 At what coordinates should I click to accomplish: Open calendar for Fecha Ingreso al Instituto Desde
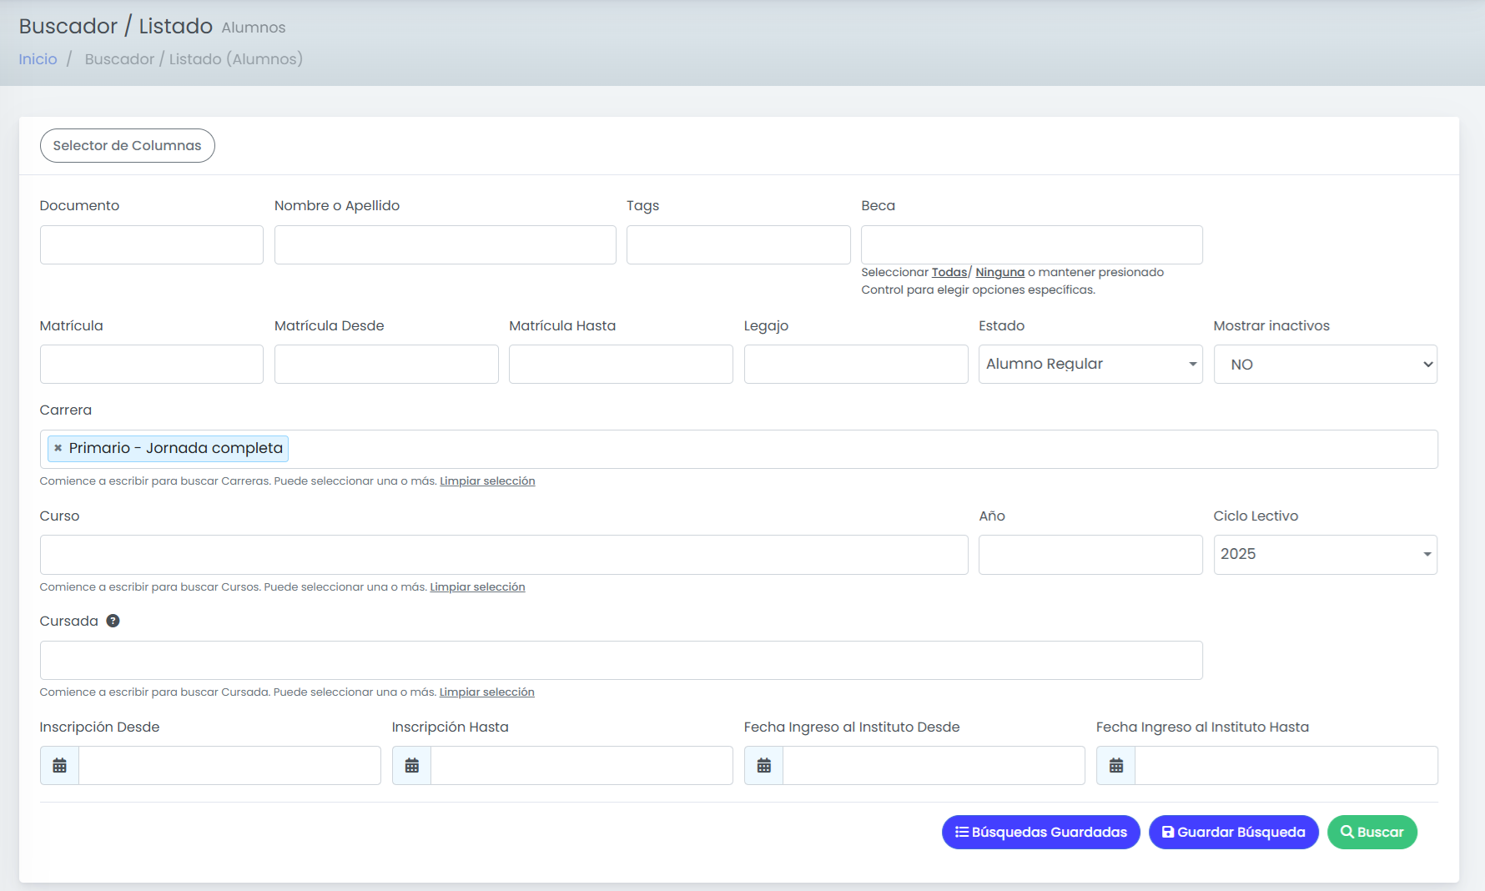(763, 766)
